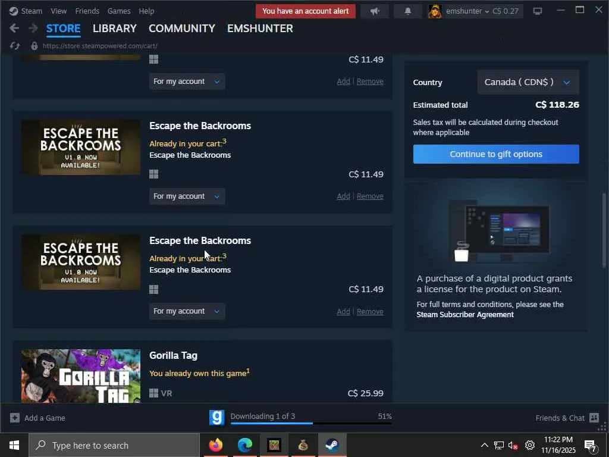Click Continue to gift options

pyautogui.click(x=496, y=154)
